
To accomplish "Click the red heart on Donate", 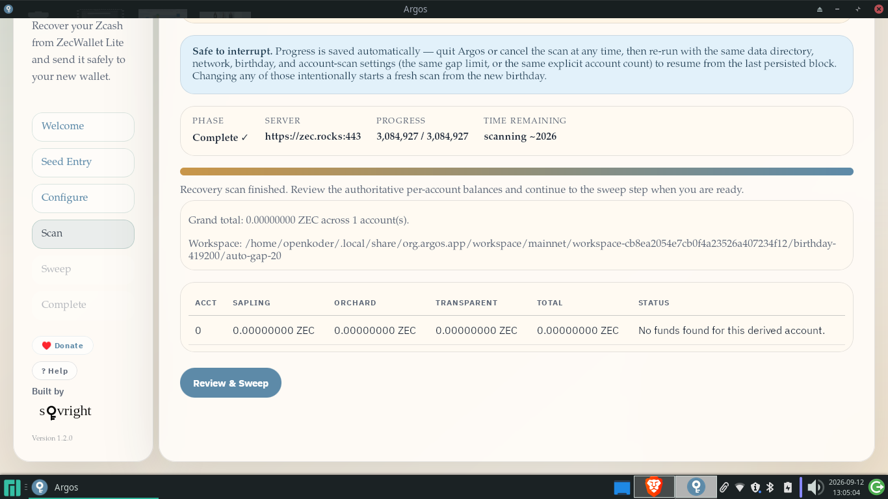I will [x=46, y=346].
